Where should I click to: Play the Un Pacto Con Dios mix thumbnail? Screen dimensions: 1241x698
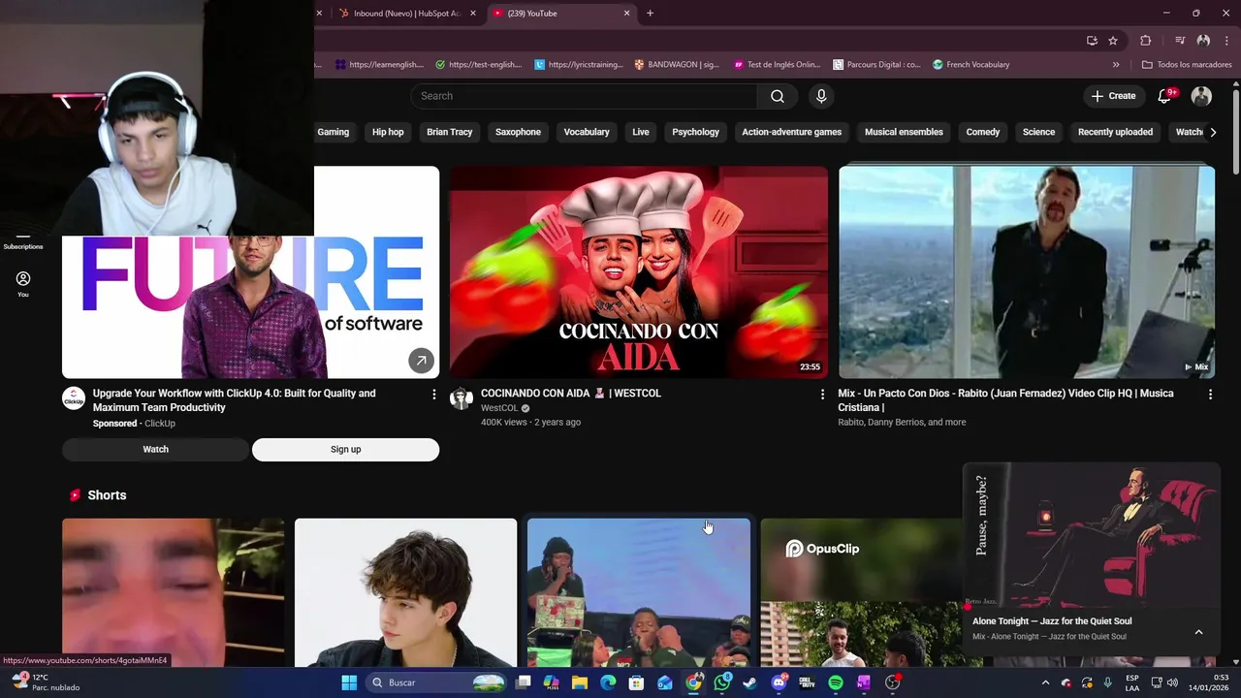pyautogui.click(x=1027, y=272)
